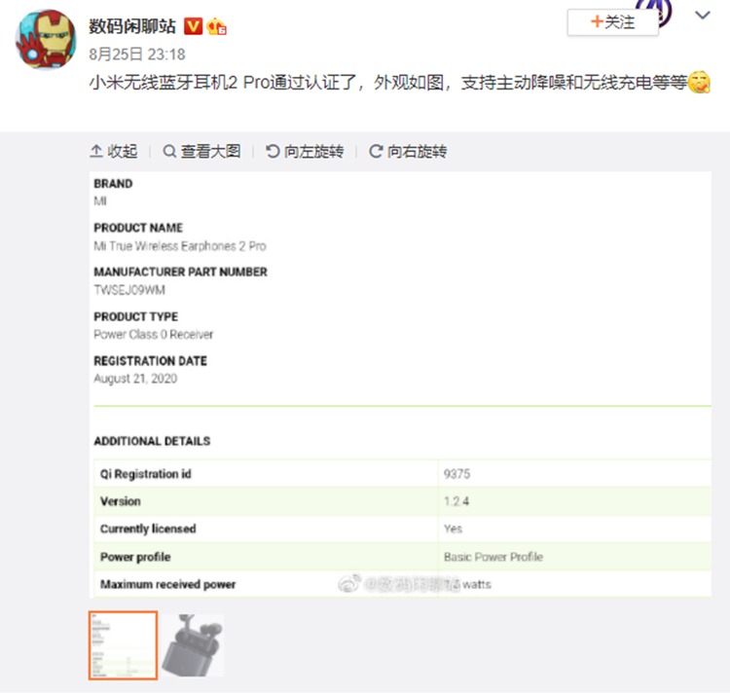This screenshot has width=730, height=694.
Task: Click the text Power Class 0 Receiver
Action: (153, 335)
